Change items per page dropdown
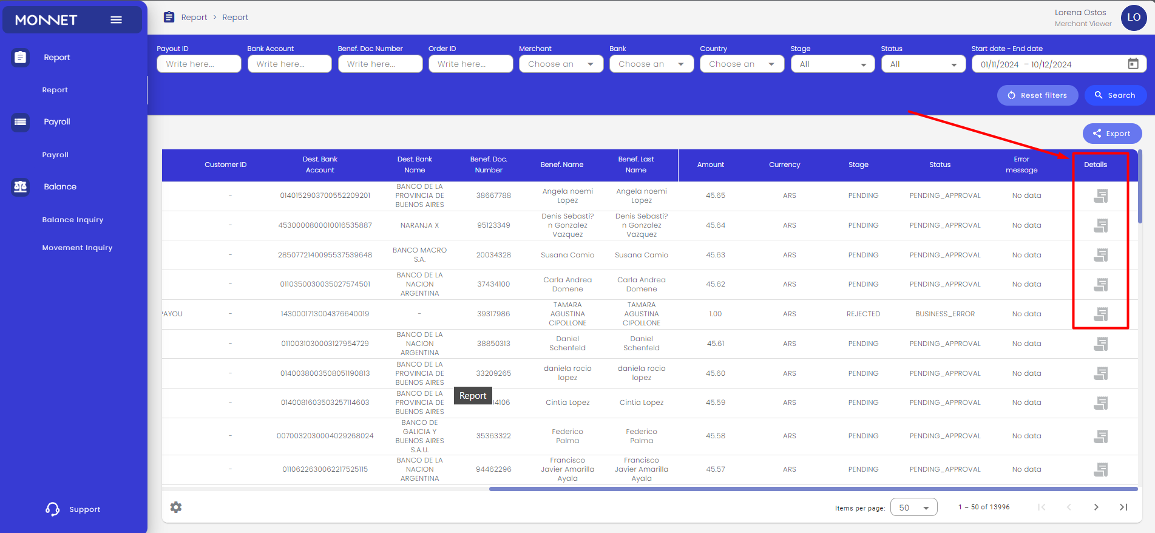This screenshot has width=1155, height=533. pyautogui.click(x=913, y=508)
